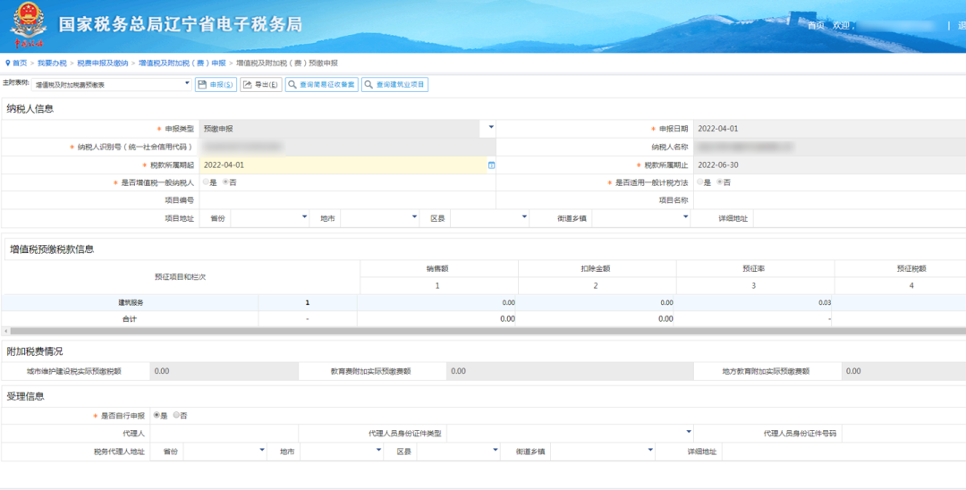Click the 附加税费情况 section heading
The image size is (966, 490).
click(35, 351)
